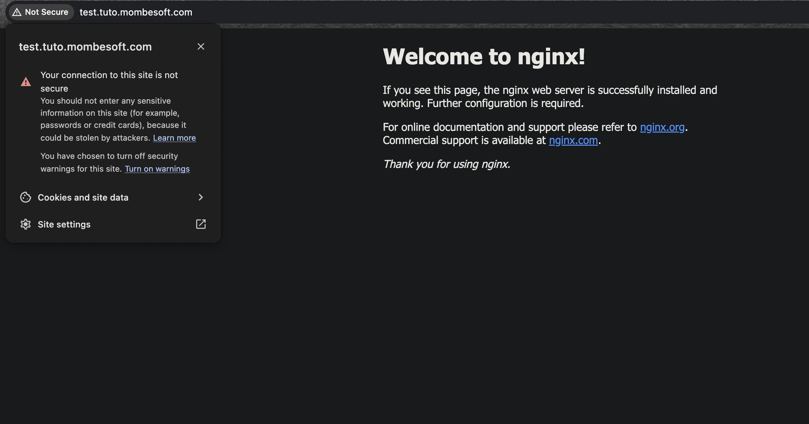809x424 pixels.
Task: Click the Welcome to nginx! heading
Action: click(x=484, y=56)
